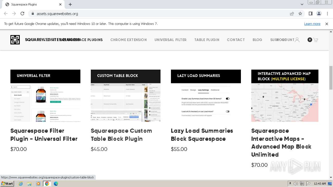Click the network tray icon

[302, 184]
